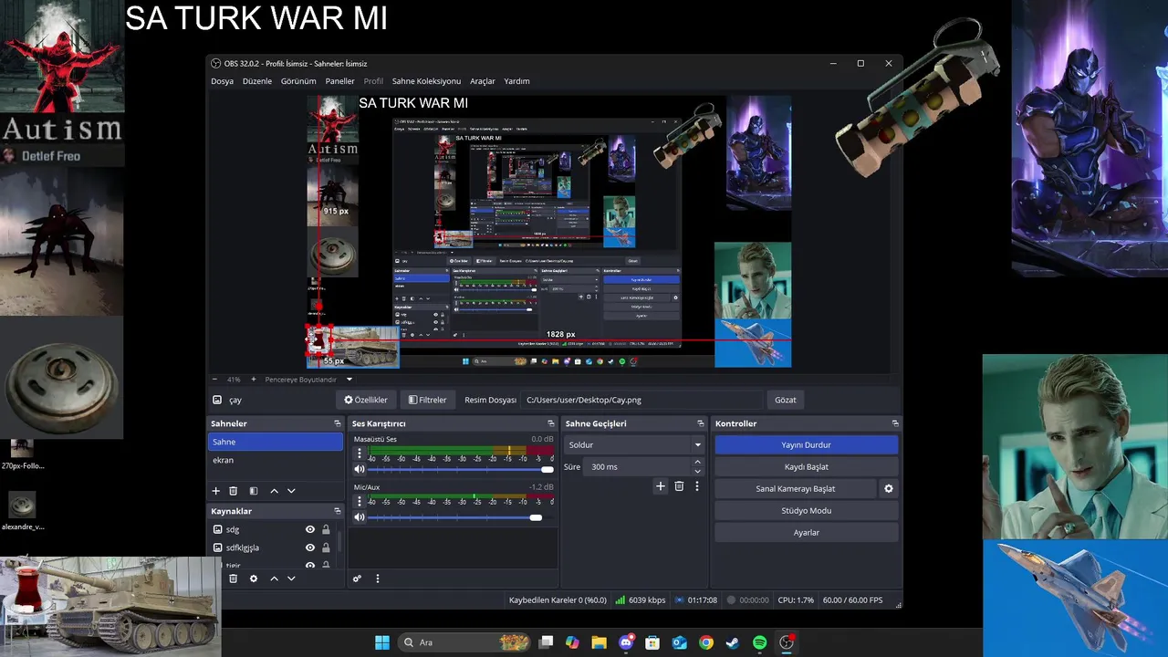Image resolution: width=1168 pixels, height=657 pixels.
Task: Increase Süre duration with up stepper
Action: (x=697, y=463)
